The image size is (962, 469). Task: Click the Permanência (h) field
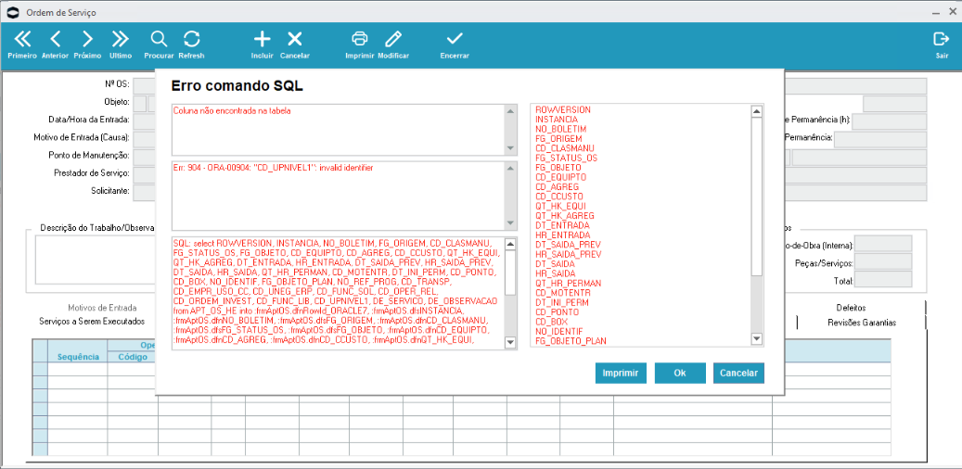889,121
